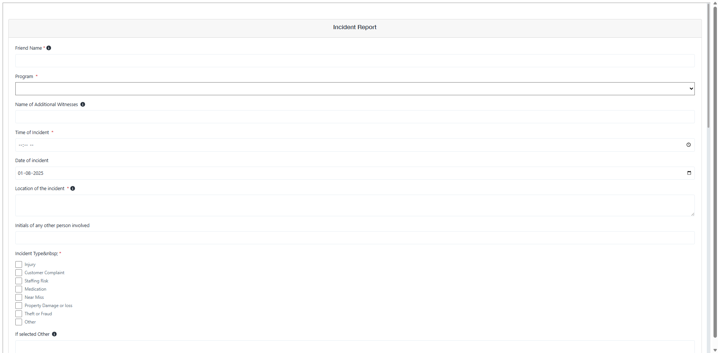
Task: Click info icon beside Additional Witnesses label
Action: click(x=83, y=105)
